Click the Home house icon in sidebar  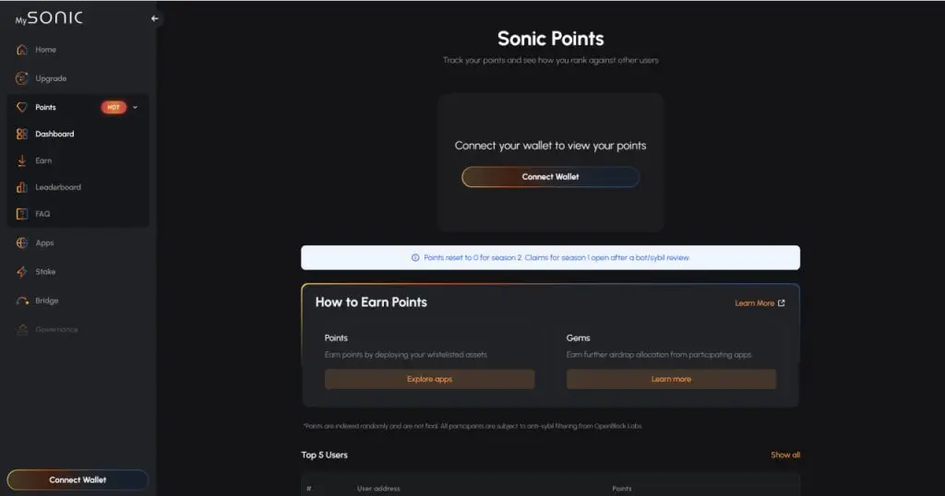[22, 50]
